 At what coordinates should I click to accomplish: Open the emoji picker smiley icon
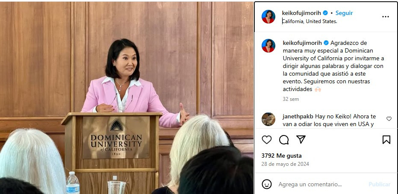[266, 184]
